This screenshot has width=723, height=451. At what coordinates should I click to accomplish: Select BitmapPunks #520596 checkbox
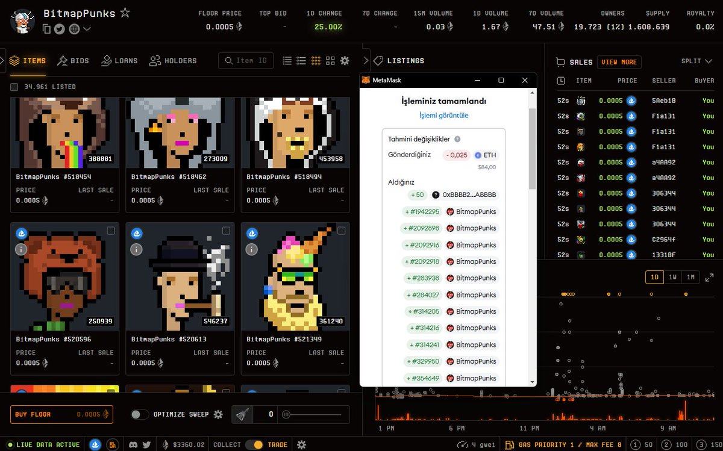pyautogui.click(x=110, y=231)
